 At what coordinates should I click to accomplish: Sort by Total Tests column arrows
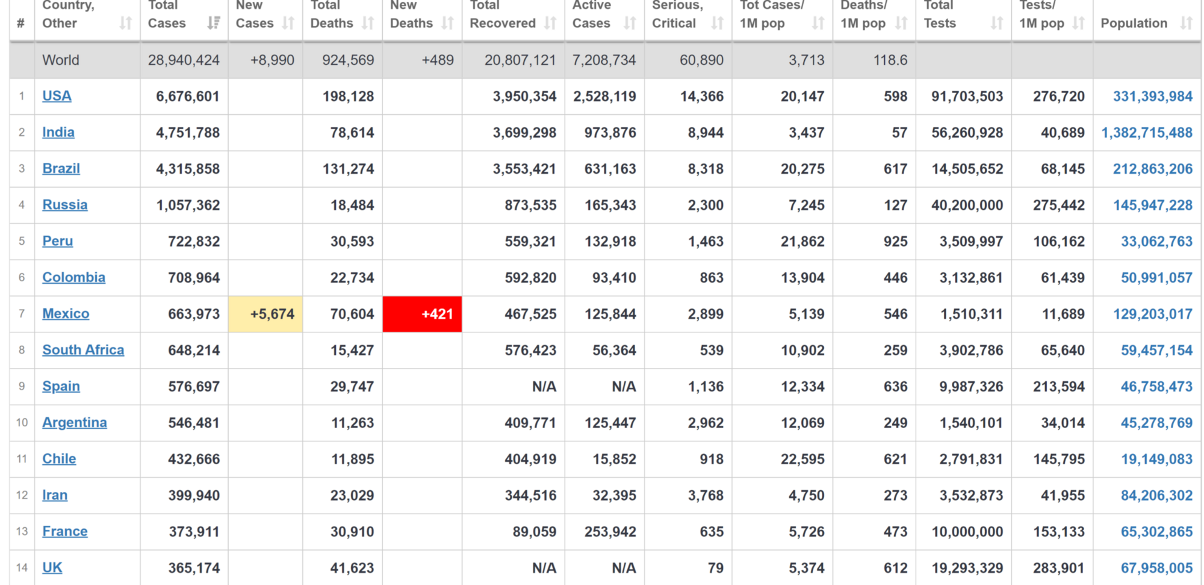click(997, 23)
